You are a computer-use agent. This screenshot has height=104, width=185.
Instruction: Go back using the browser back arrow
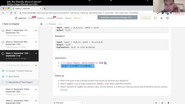tap(3, 13)
